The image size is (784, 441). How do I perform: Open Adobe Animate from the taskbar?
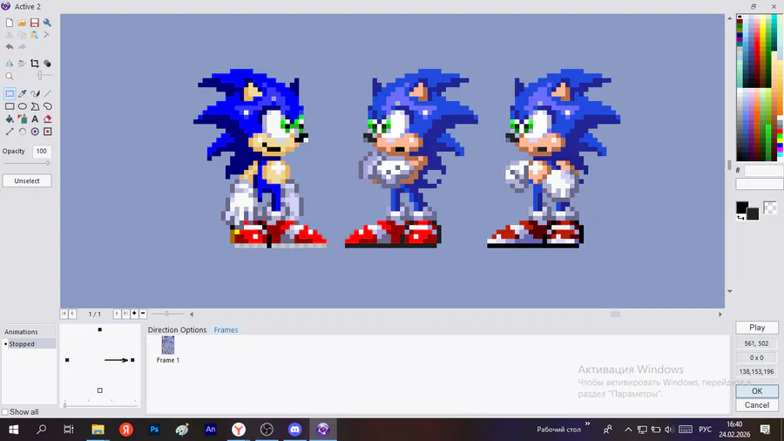(x=211, y=429)
